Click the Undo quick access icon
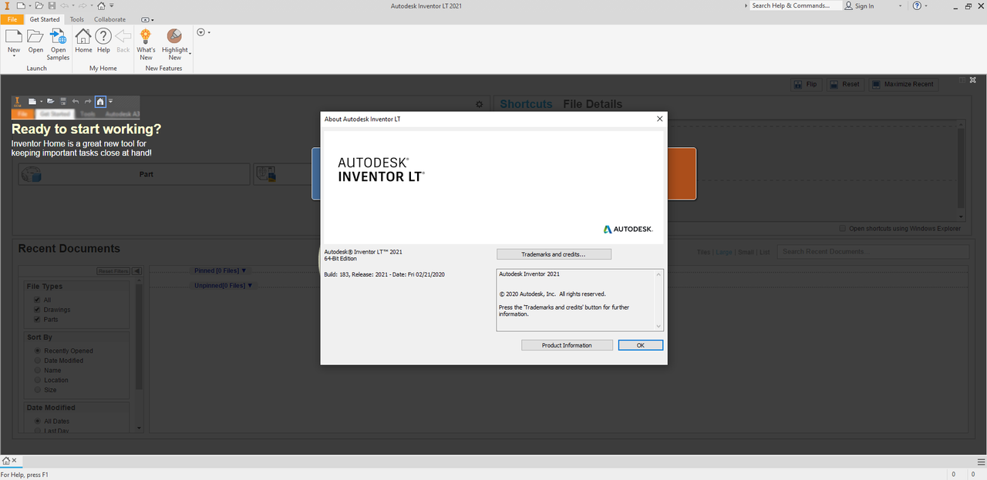The height and width of the screenshot is (480, 987). pos(65,5)
